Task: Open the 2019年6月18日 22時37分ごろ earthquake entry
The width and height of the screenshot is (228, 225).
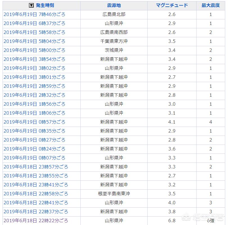Action: pos(36,212)
